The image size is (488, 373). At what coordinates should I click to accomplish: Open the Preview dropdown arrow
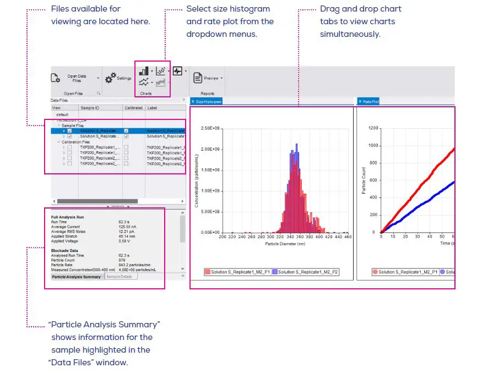(x=221, y=78)
